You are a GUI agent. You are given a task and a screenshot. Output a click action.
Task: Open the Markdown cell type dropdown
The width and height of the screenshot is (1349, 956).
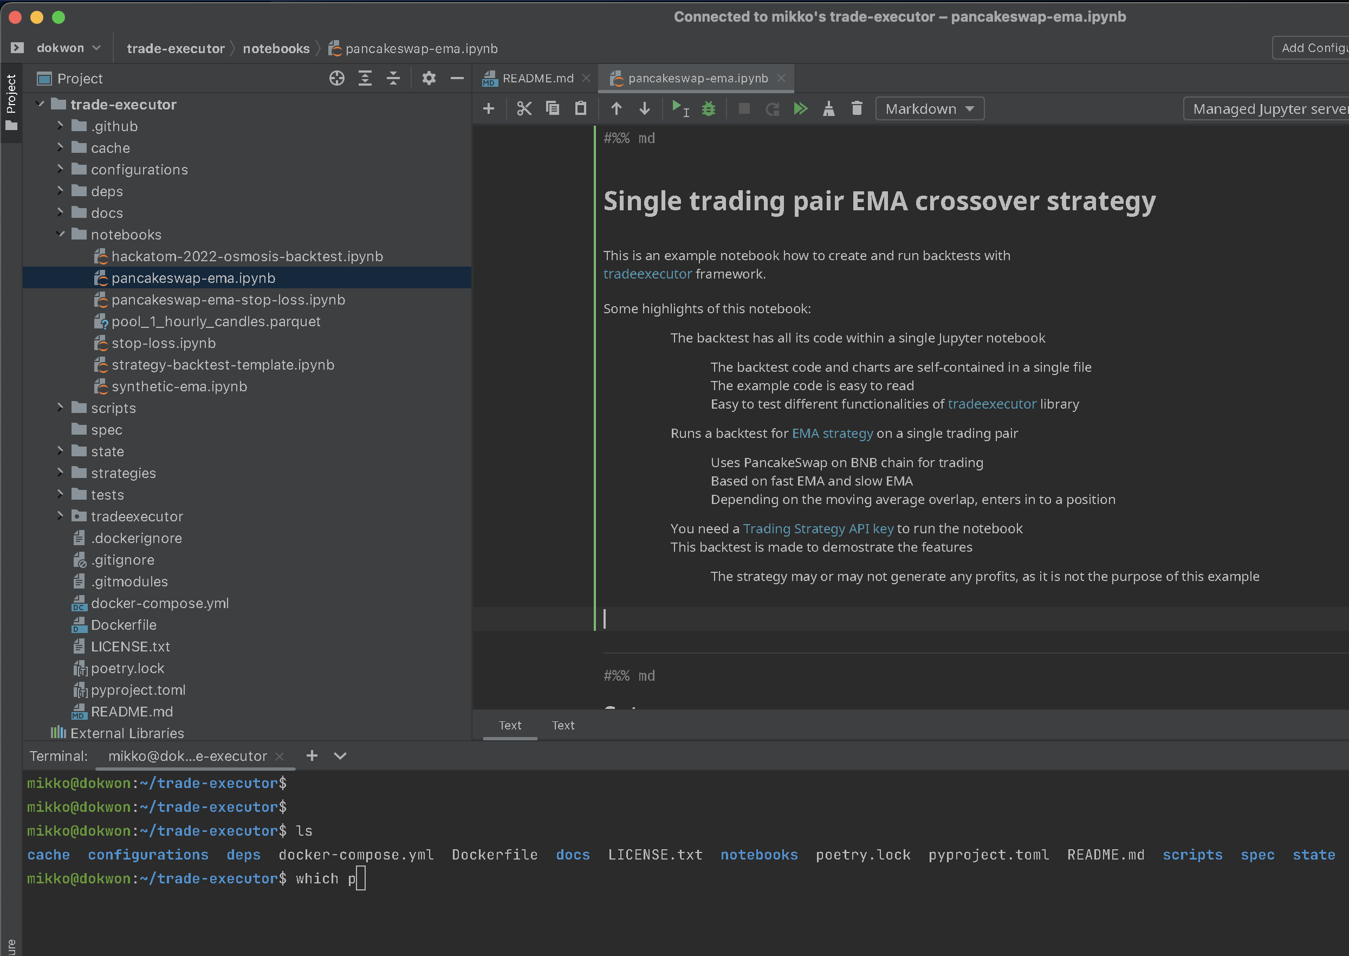pyautogui.click(x=930, y=109)
